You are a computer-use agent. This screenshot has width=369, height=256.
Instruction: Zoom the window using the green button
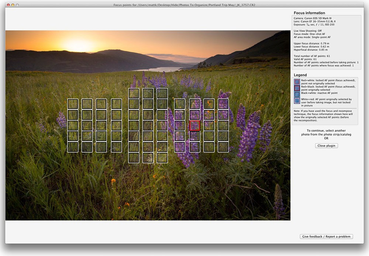(x=17, y=5)
